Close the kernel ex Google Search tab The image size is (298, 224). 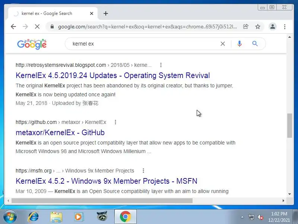tap(92, 13)
